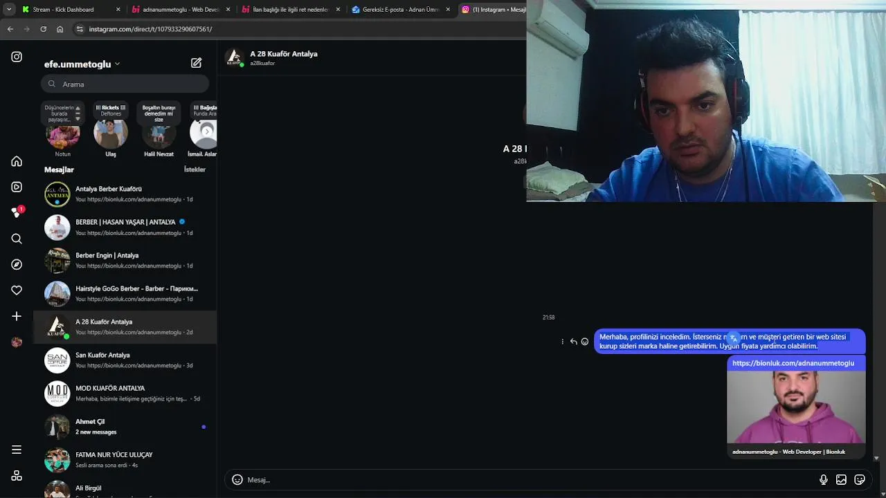Open A 28 Kuaför Antalya chat header

284,58
